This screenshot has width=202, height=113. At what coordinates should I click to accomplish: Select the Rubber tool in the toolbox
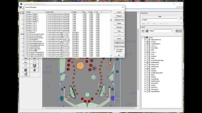pyautogui.click(x=26, y=74)
